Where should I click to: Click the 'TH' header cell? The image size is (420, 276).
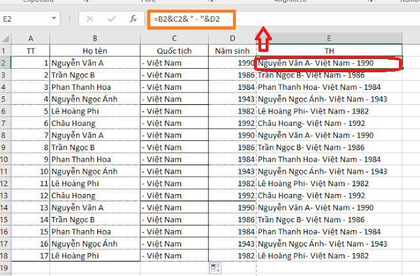(329, 51)
